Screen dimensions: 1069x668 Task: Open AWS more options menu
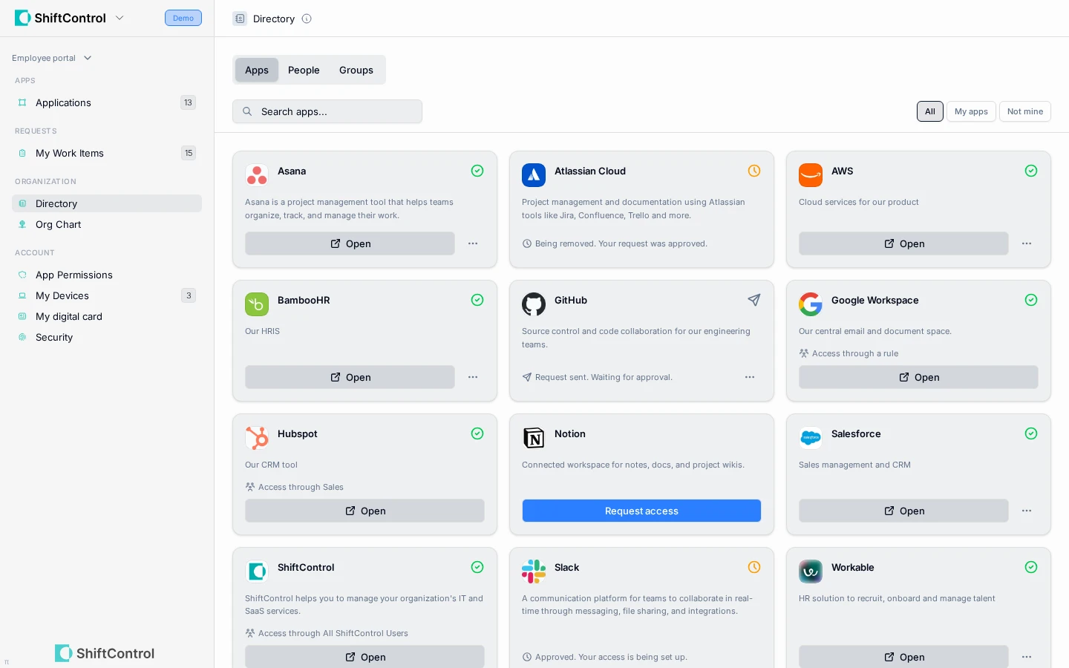tap(1027, 243)
